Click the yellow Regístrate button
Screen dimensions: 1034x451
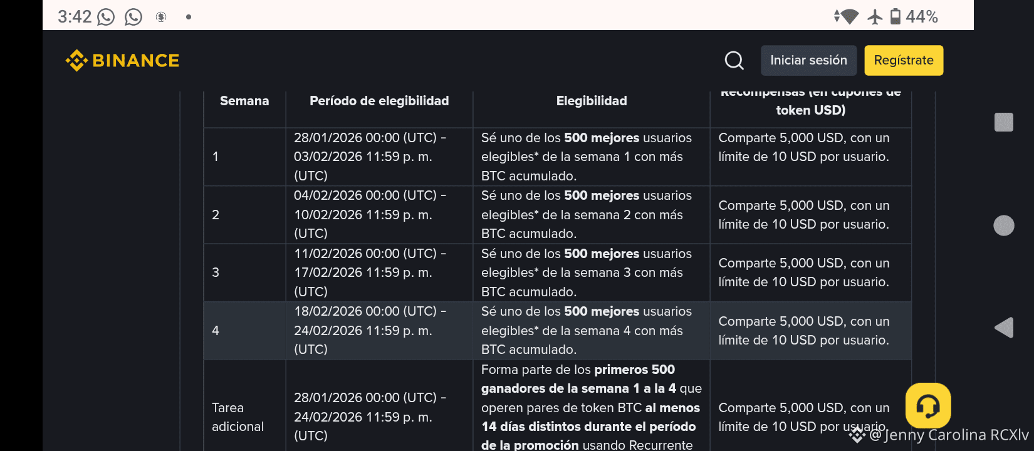tap(904, 61)
